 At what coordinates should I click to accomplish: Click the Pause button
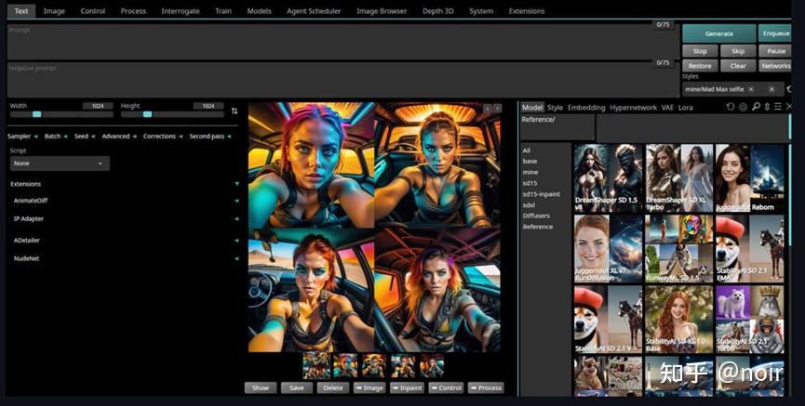point(776,51)
